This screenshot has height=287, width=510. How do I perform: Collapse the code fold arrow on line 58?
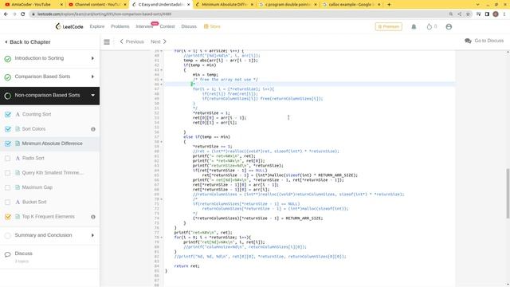coord(161,142)
